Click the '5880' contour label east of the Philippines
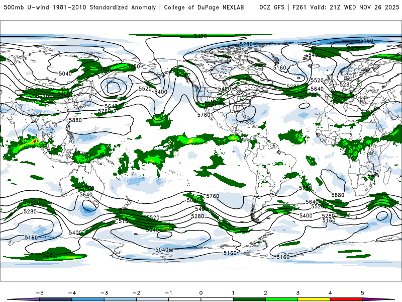The image size is (402, 302). pos(75,120)
